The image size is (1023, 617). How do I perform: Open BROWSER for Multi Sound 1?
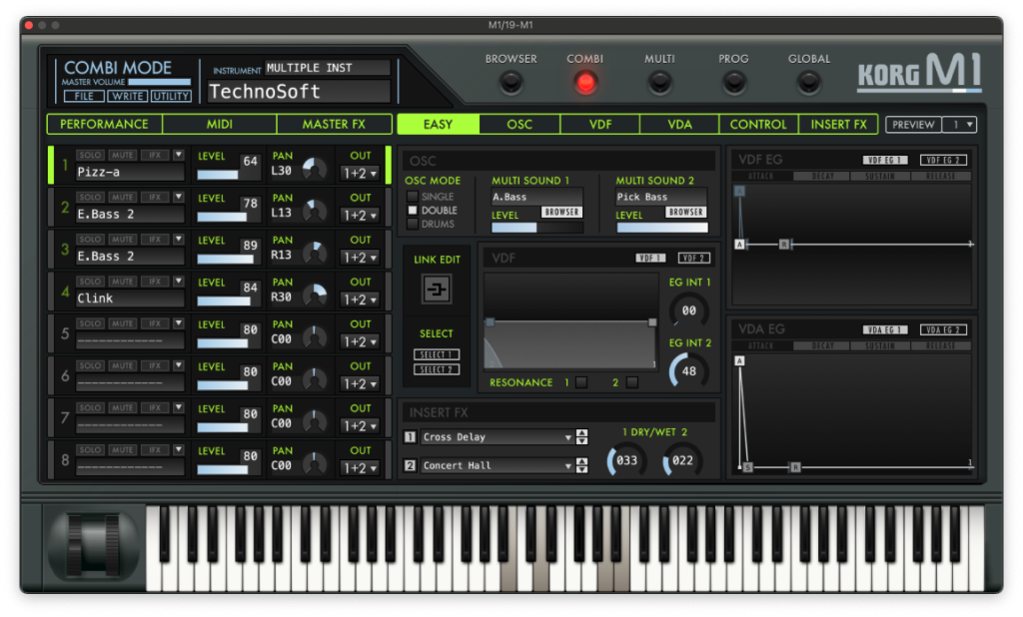point(562,213)
